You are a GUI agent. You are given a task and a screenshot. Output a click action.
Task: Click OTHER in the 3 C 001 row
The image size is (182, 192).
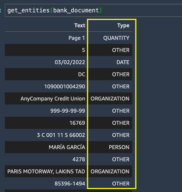[x=121, y=135]
